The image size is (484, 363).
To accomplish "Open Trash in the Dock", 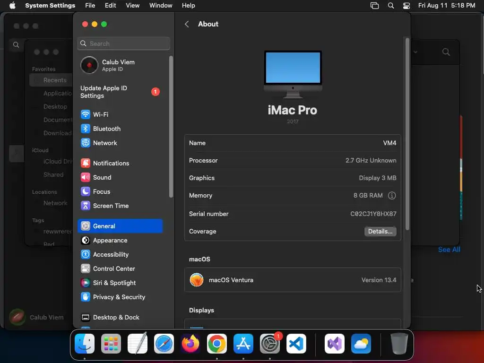I will 399,344.
